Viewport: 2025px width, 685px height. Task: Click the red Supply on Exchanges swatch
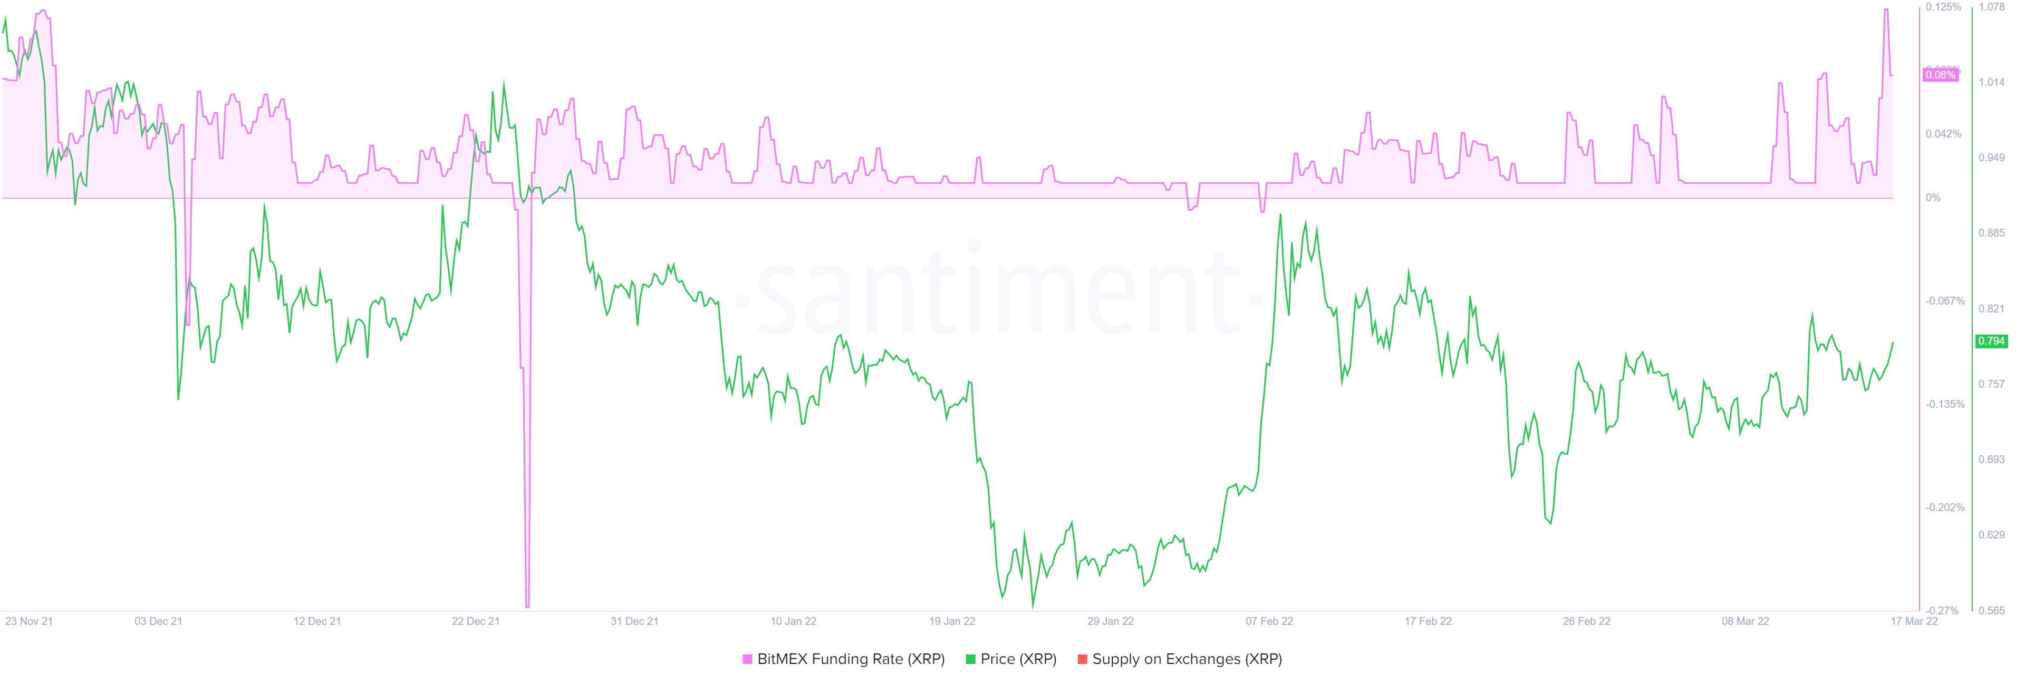(x=1083, y=659)
